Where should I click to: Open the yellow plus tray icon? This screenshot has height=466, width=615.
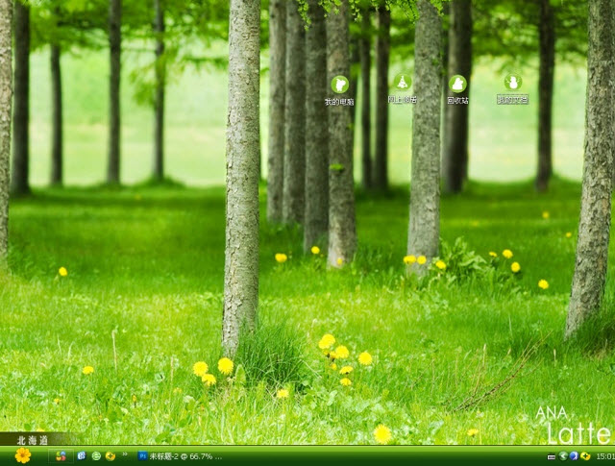point(585,455)
